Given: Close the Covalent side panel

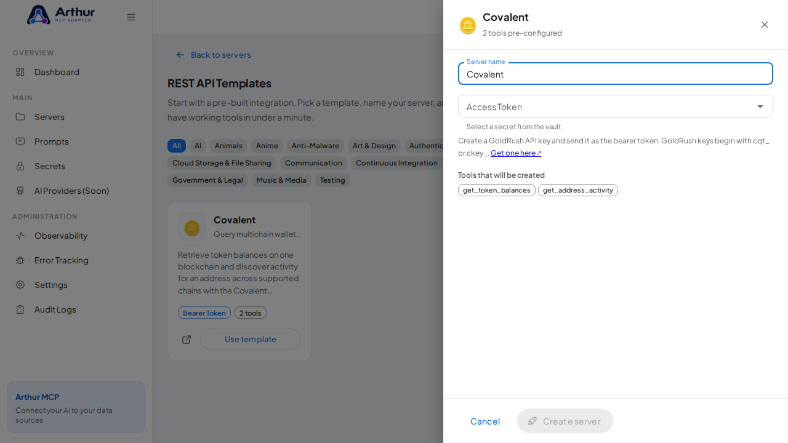Looking at the screenshot, I should (765, 25).
